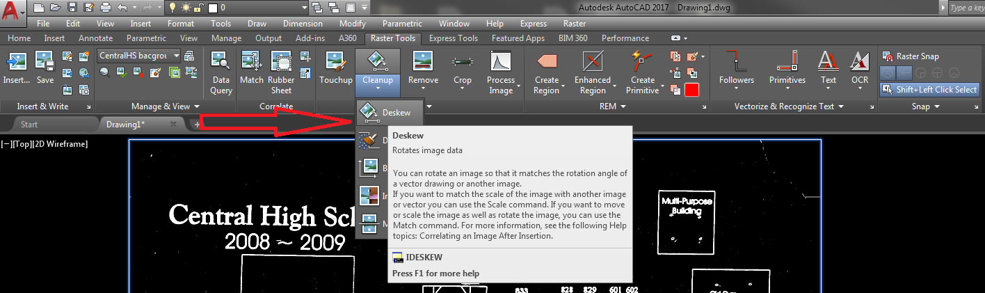Viewport: 985px width, 293px height.
Task: Open the Express menu
Action: click(534, 24)
